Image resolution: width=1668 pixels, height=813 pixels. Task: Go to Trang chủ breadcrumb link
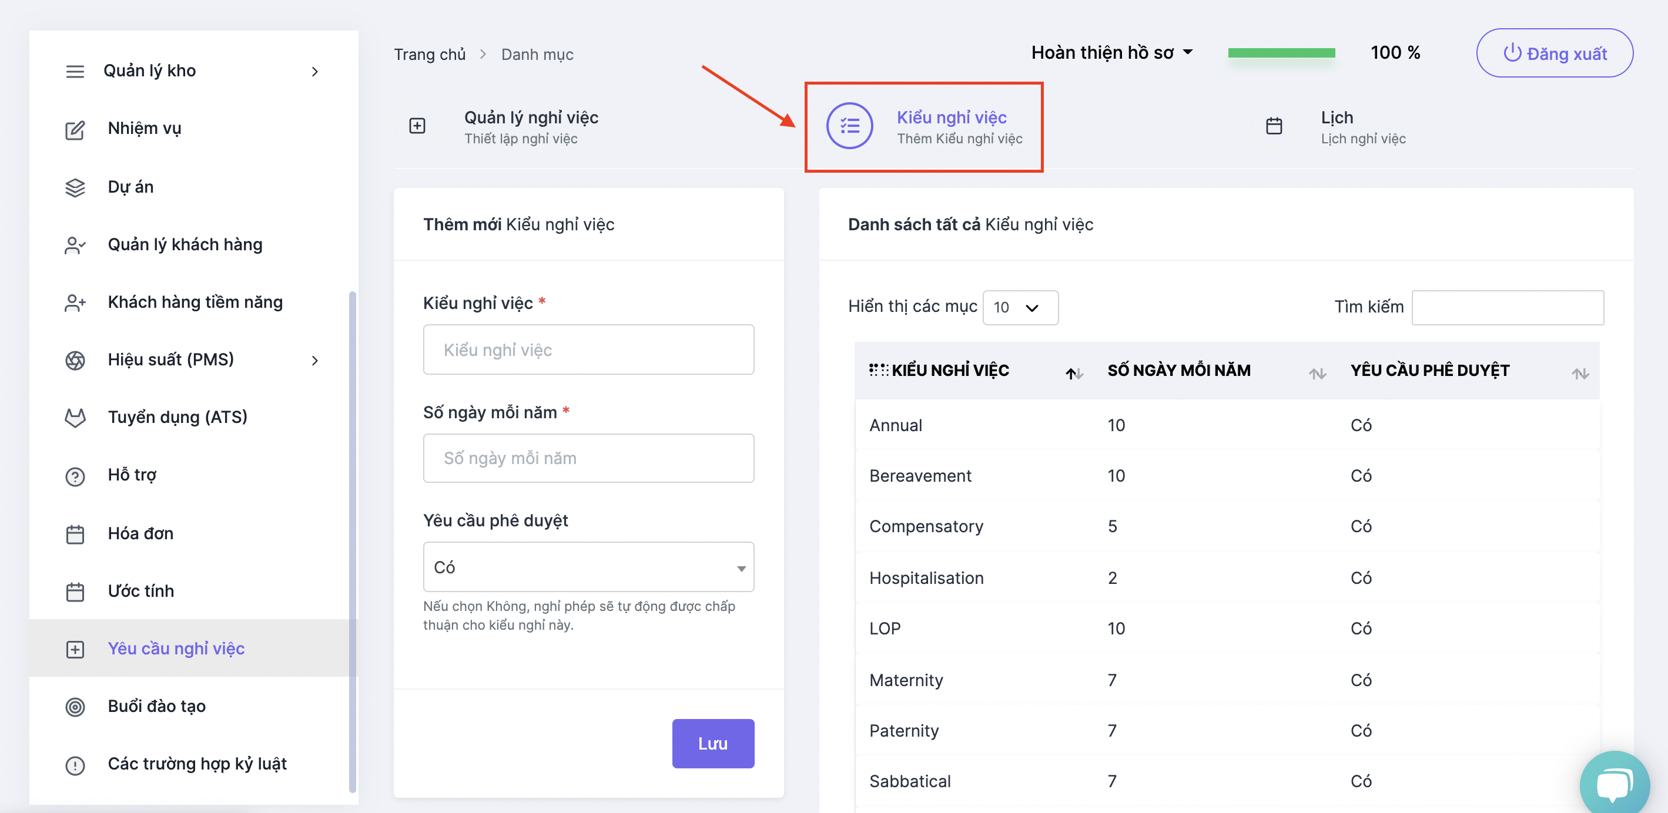(x=430, y=55)
